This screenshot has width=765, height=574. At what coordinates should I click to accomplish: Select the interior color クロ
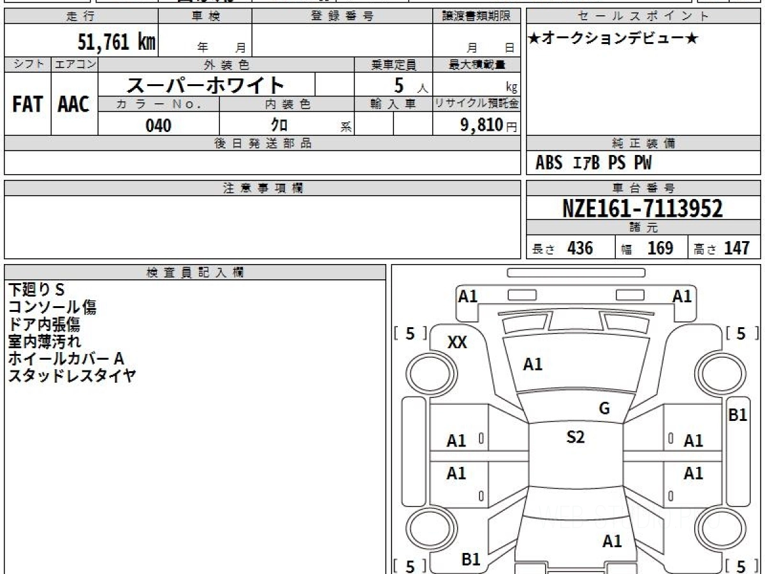(x=279, y=125)
